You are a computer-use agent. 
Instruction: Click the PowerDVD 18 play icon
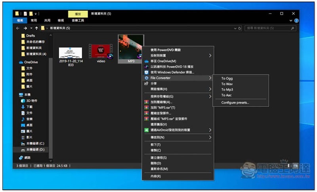click(x=146, y=67)
